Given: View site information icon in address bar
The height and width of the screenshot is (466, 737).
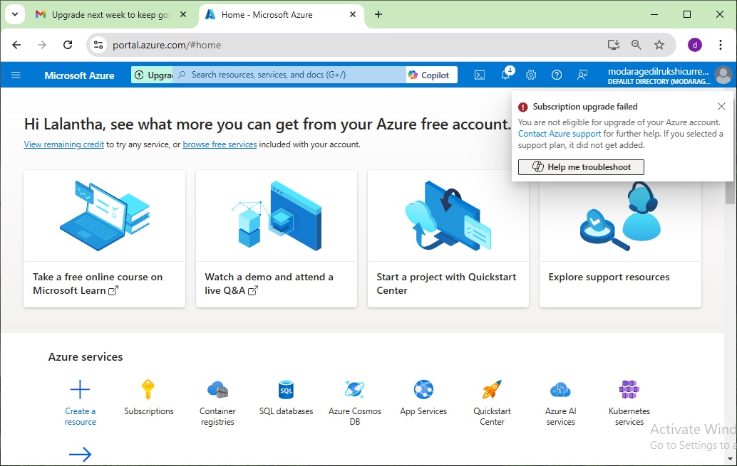Looking at the screenshot, I should coord(98,45).
